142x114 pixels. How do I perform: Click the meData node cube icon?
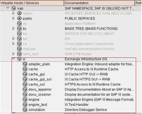(19, 49)
